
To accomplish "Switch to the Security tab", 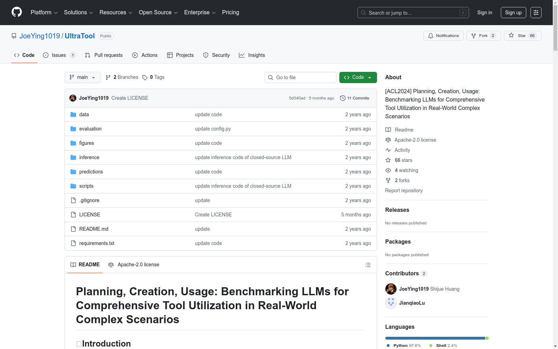I will [x=217, y=55].
